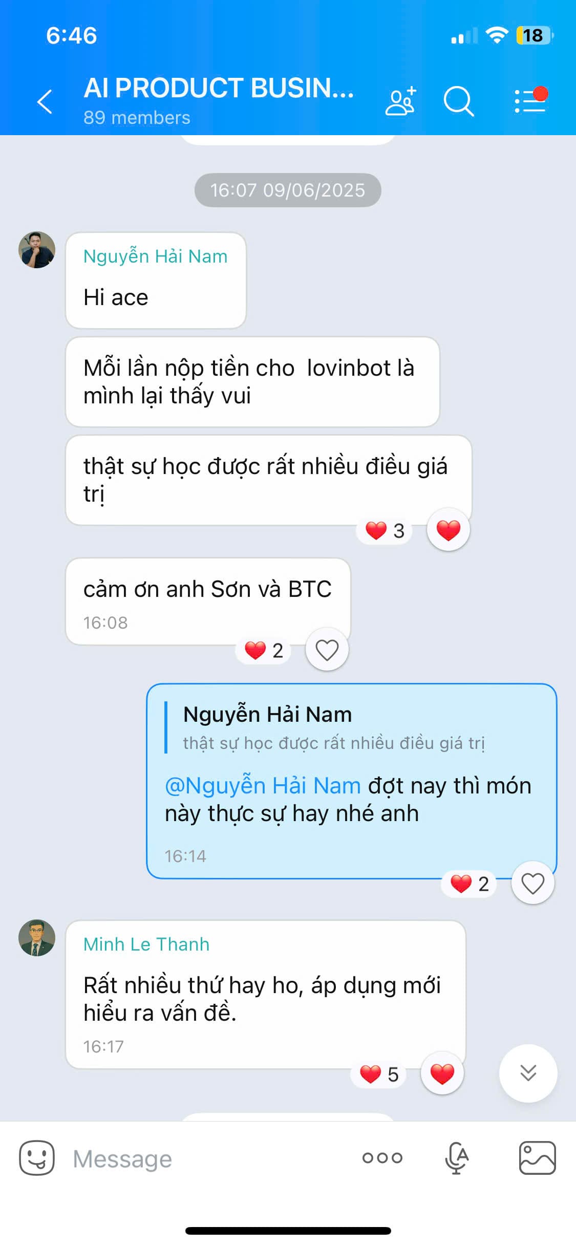The height and width of the screenshot is (1247, 576).
Task: Open the chat options menu icon
Action: point(531,100)
